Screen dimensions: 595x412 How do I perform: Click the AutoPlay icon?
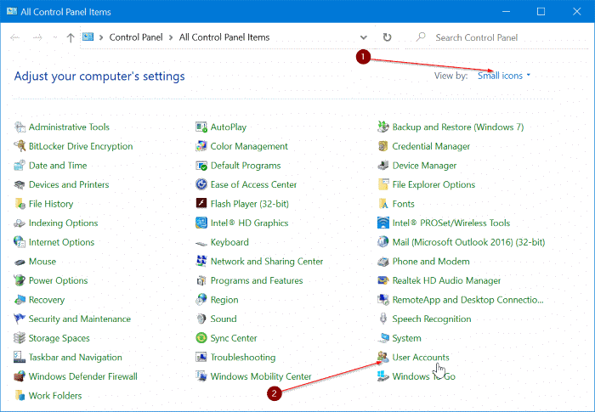(x=201, y=127)
